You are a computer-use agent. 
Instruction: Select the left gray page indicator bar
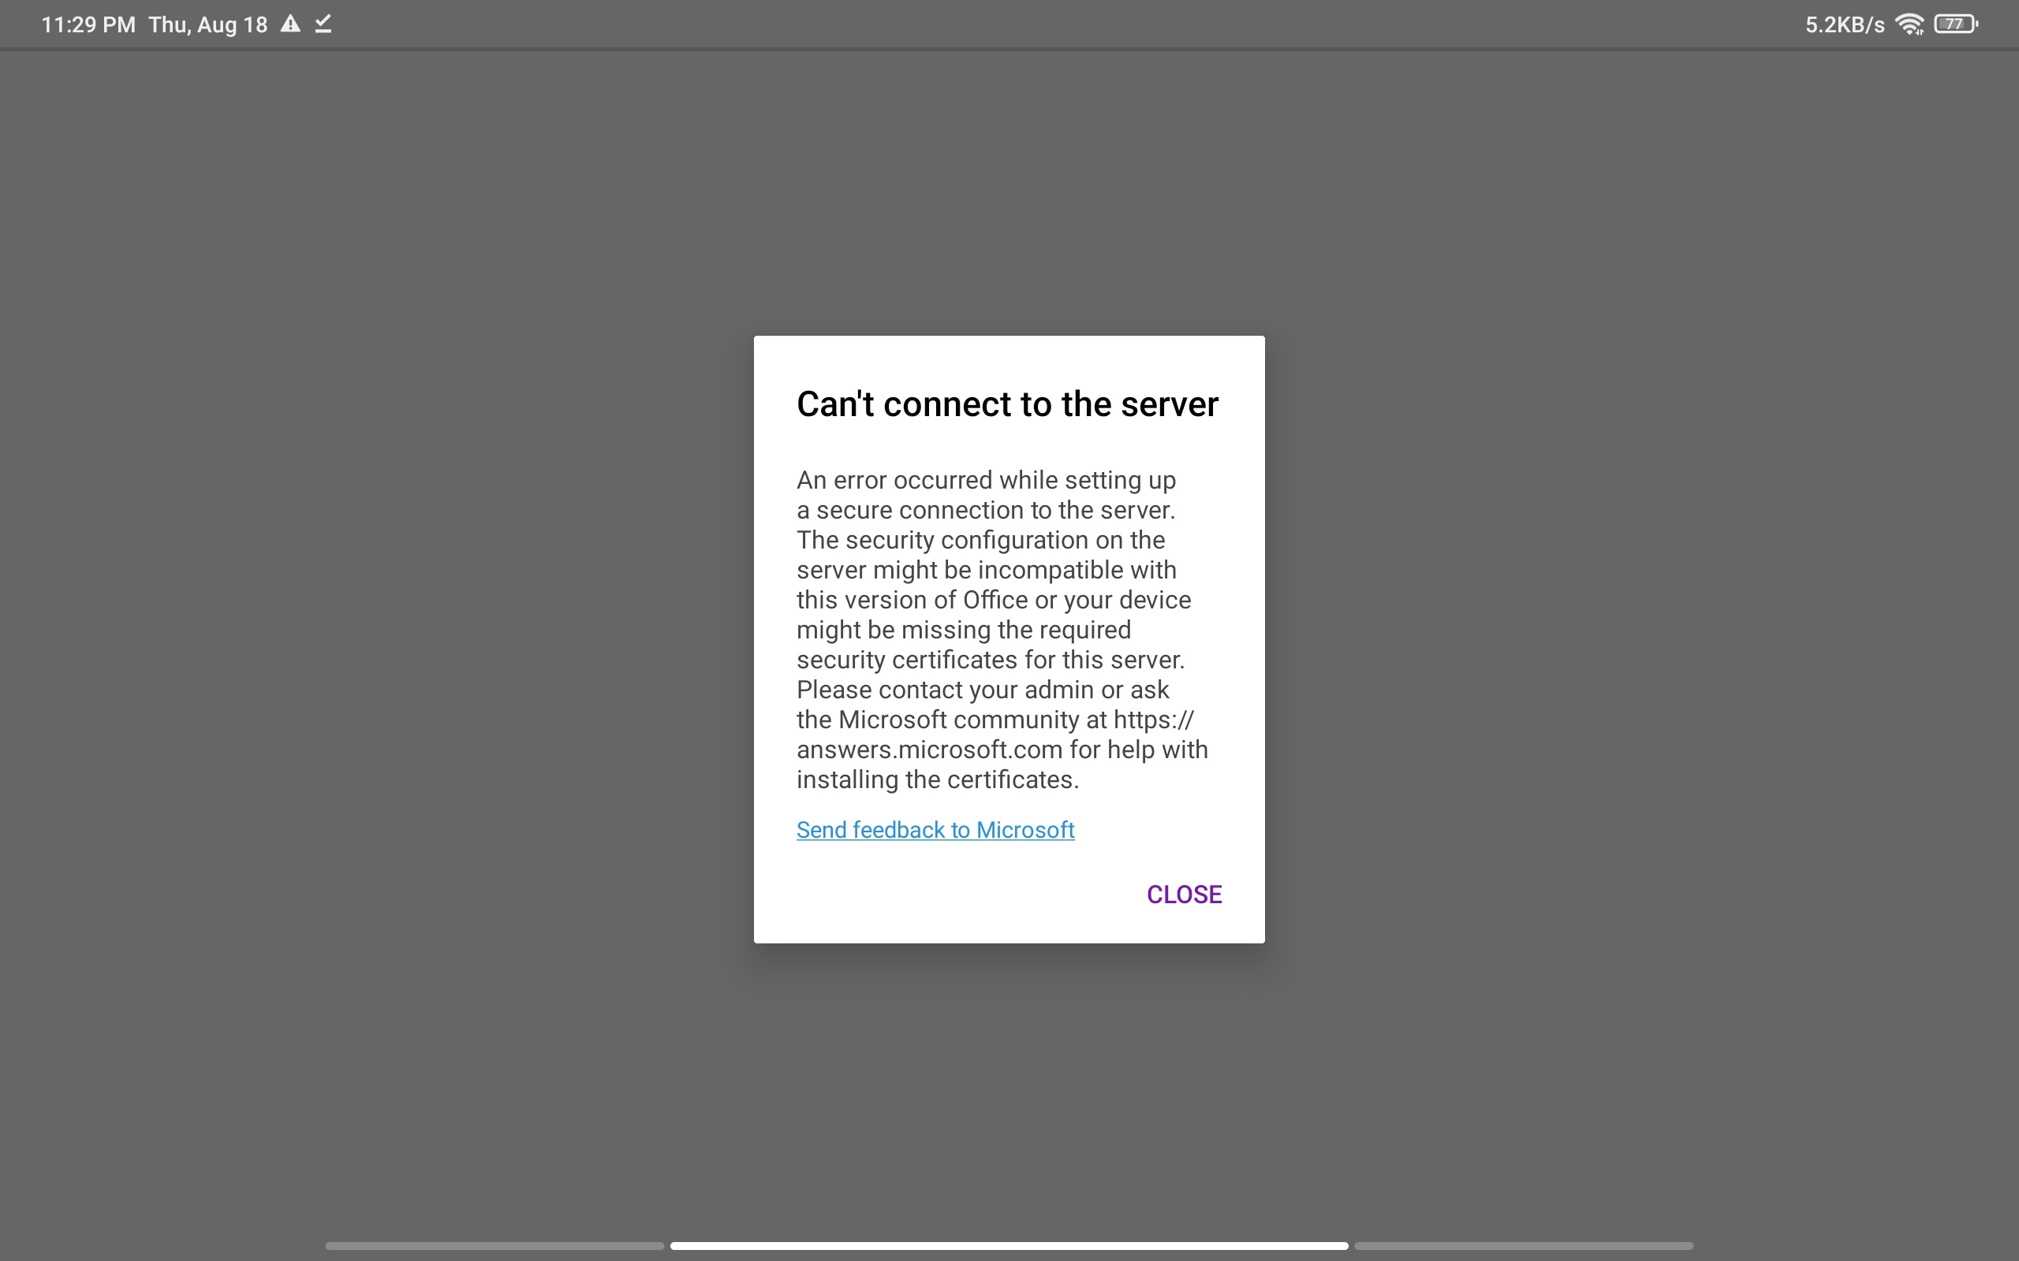(494, 1246)
